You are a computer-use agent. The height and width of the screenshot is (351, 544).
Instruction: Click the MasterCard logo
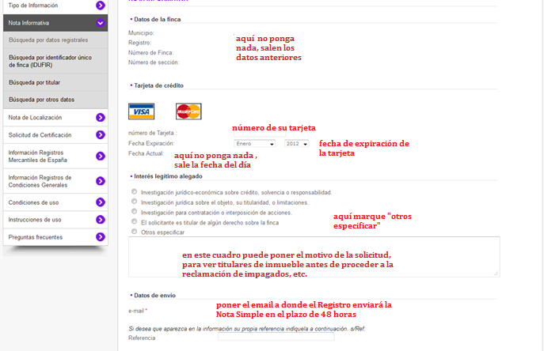(188, 111)
